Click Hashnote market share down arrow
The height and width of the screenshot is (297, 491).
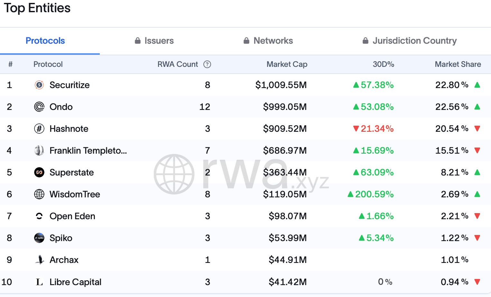point(477,129)
